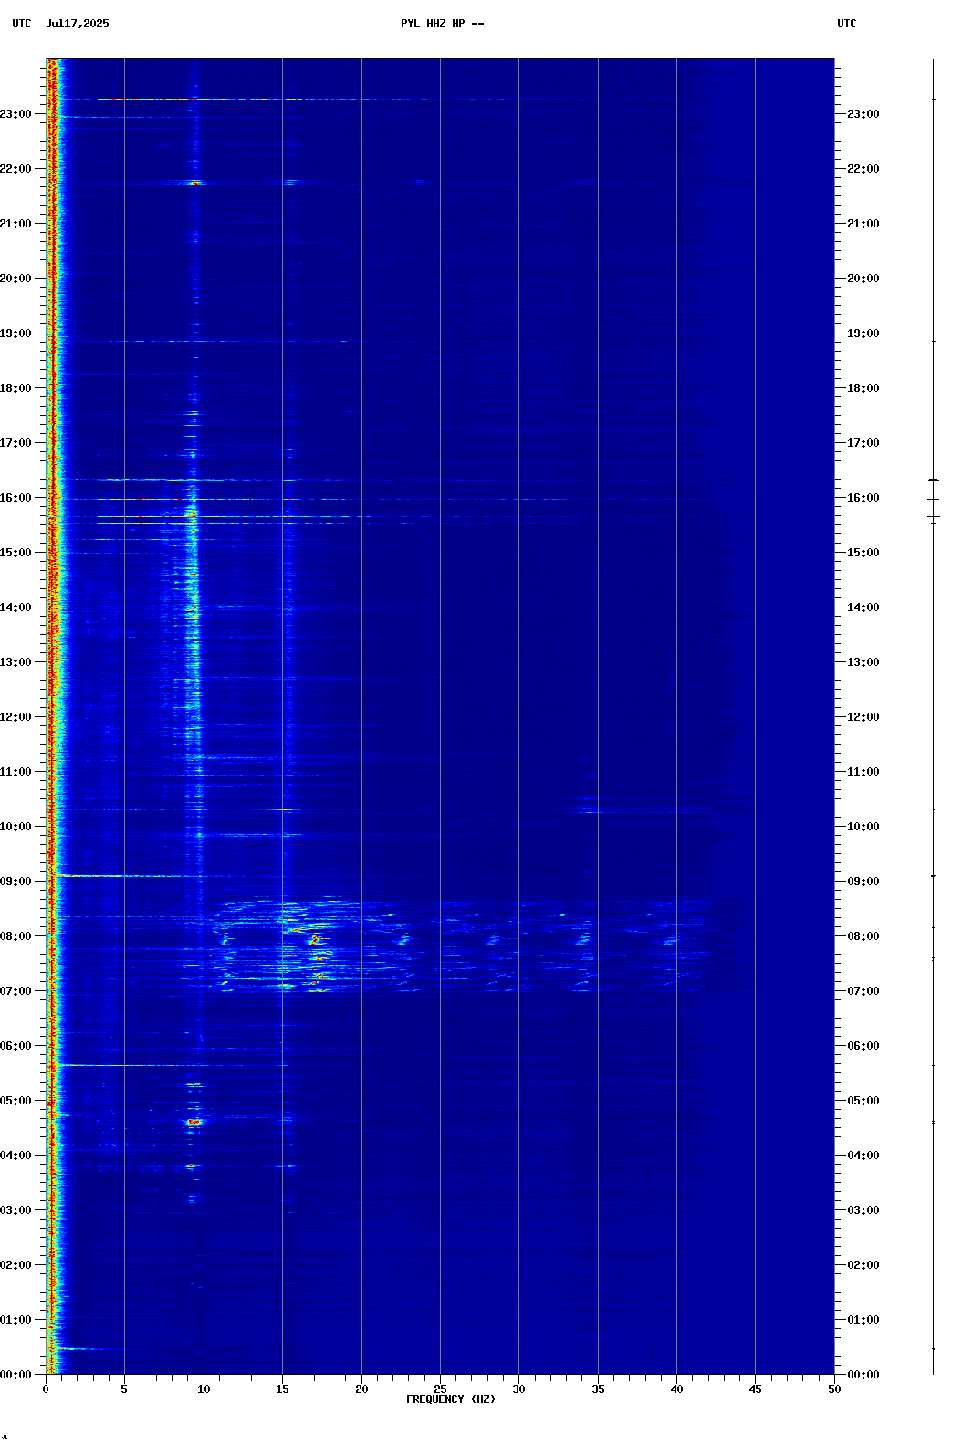
Task: Click the left-axis 02:00 time label
Action: pyautogui.click(x=16, y=1265)
